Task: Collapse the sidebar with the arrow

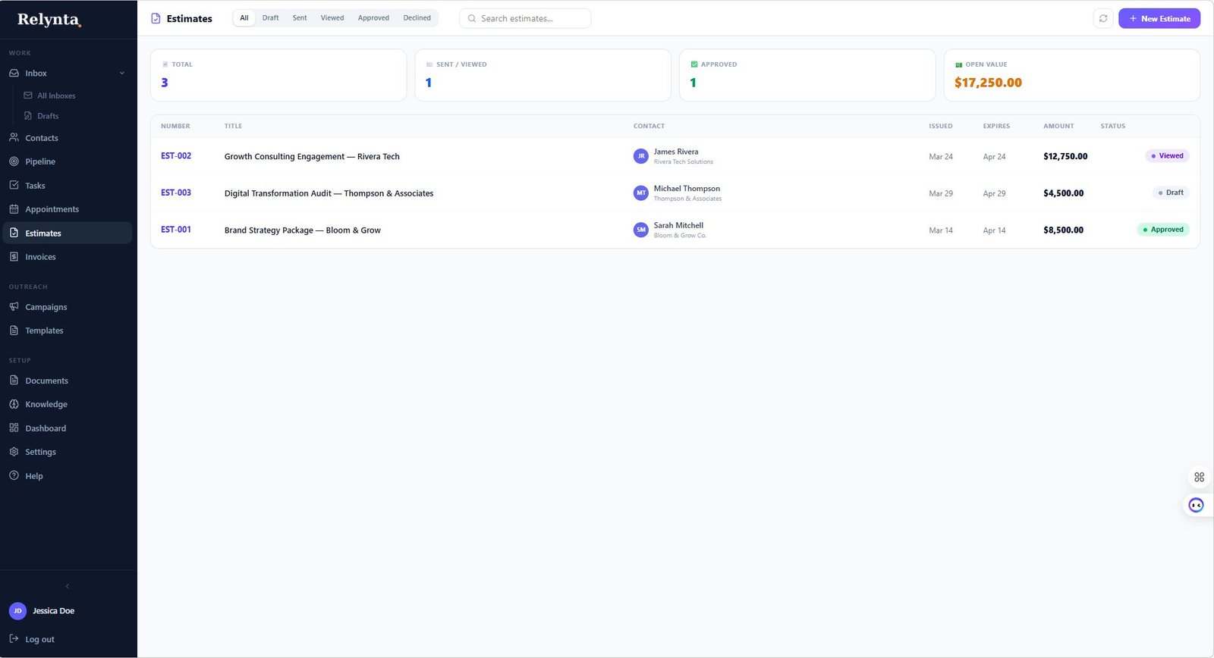Action: click(x=68, y=586)
